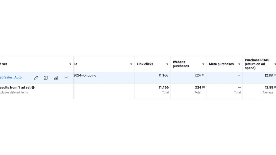Expand the Ad set column dropdown arrow

(70, 64)
